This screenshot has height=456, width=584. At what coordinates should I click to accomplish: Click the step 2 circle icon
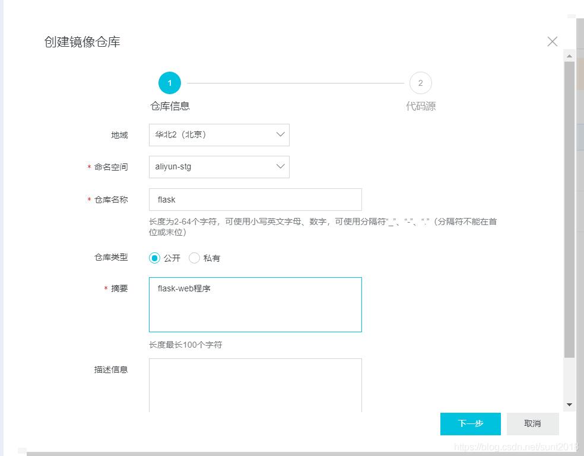click(x=421, y=83)
